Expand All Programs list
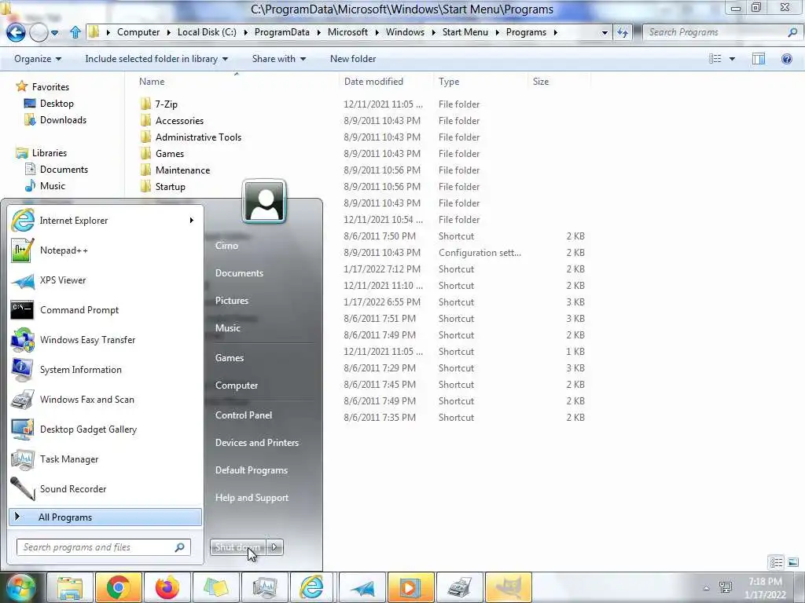This screenshot has width=805, height=603. 105,517
